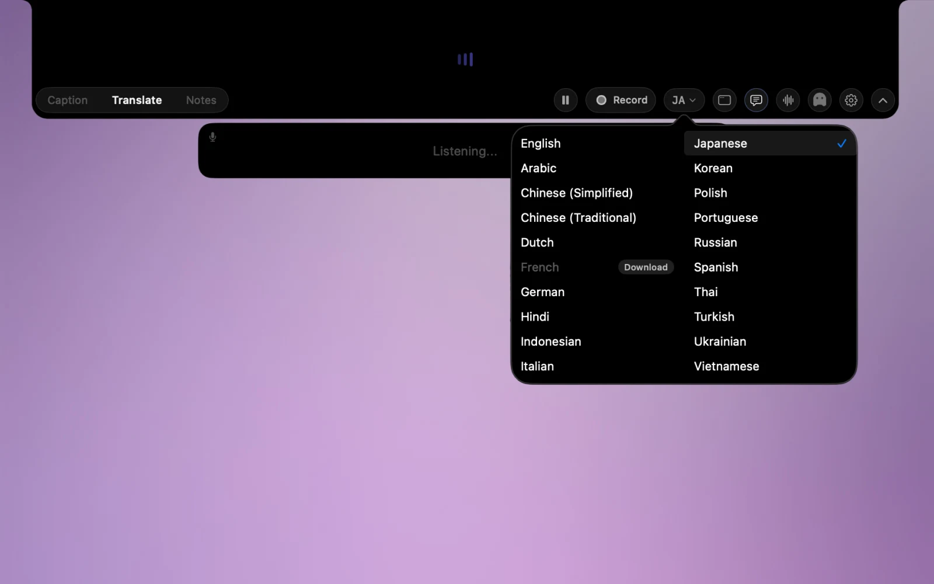Select the checked Japanese option

pyautogui.click(x=770, y=143)
